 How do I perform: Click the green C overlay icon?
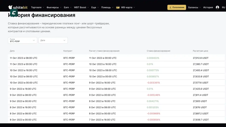point(14,13)
